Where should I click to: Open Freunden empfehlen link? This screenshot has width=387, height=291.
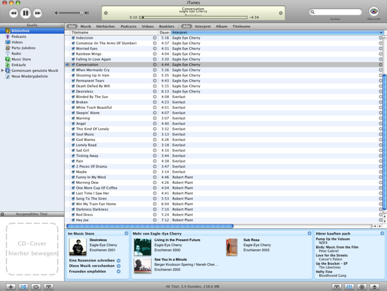[87, 271]
